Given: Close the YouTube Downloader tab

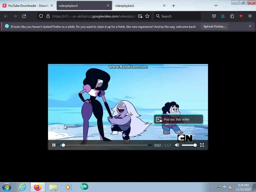Looking at the screenshot, I should (x=51, y=5).
